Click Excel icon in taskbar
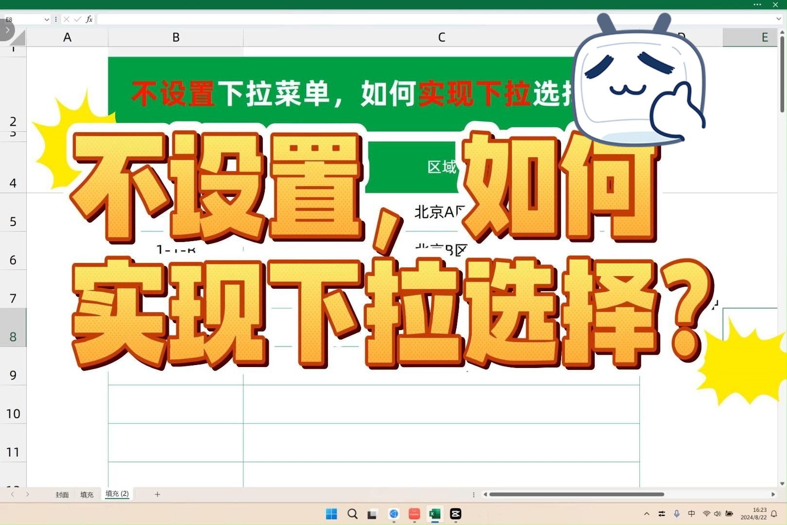Image resolution: width=787 pixels, height=525 pixels. 435,514
